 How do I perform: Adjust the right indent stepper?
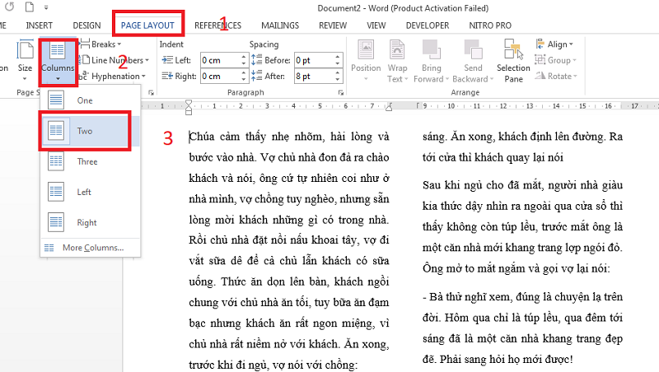pyautogui.click(x=244, y=76)
